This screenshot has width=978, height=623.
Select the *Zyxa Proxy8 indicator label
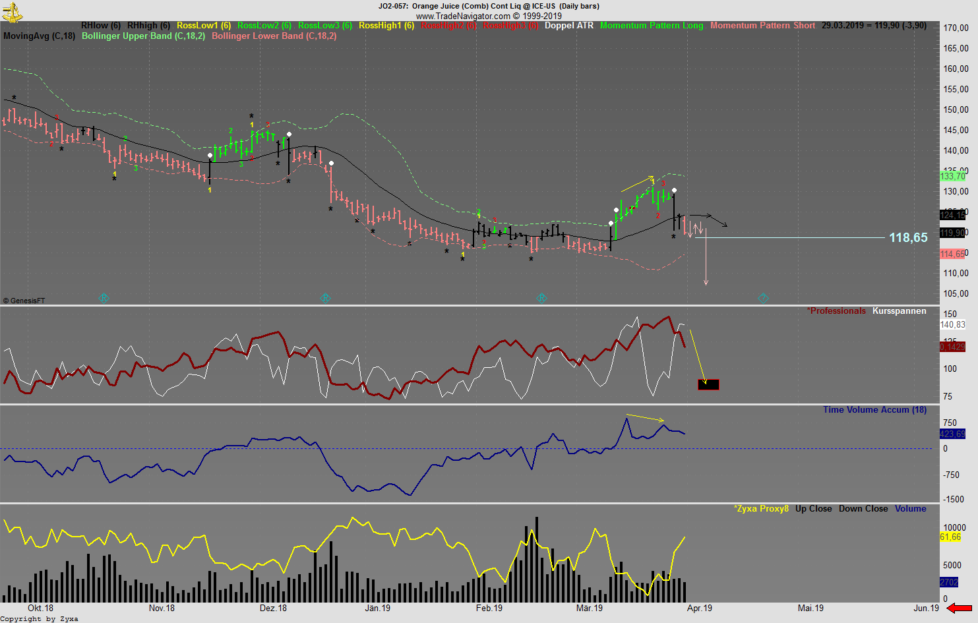tap(761, 509)
